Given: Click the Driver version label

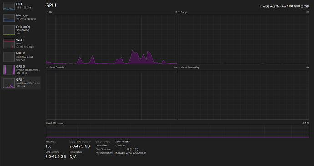Looking at the screenshot, I should point(103,142).
